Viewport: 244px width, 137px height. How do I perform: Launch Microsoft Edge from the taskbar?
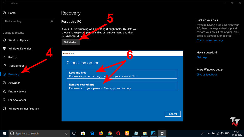tap(92, 133)
